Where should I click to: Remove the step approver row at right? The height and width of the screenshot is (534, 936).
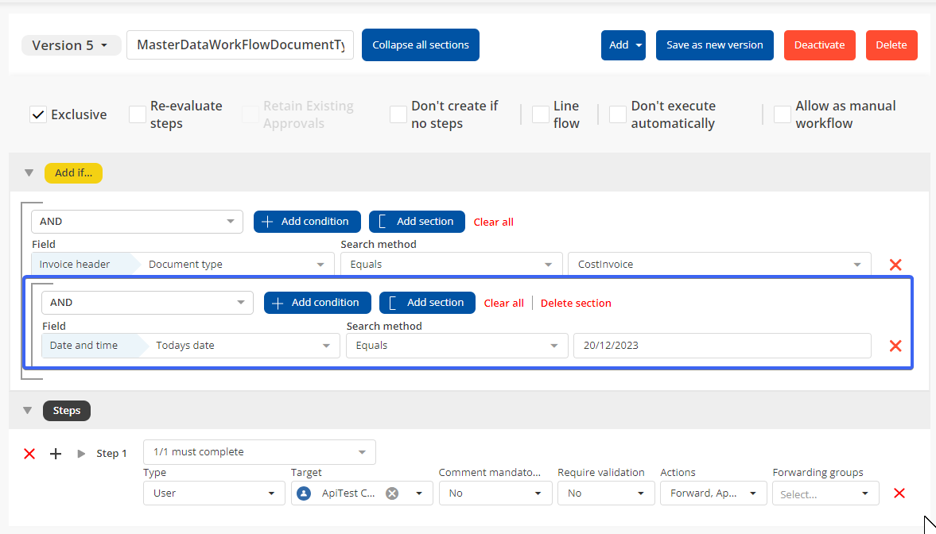(x=899, y=493)
